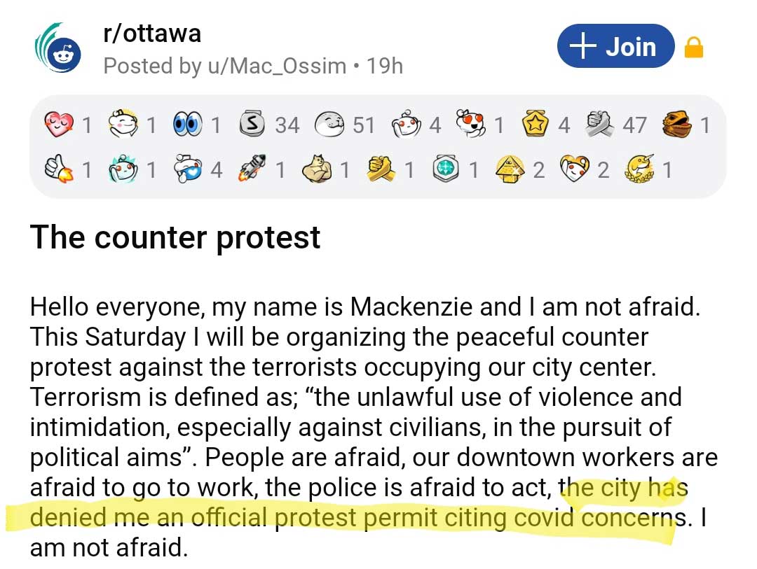This screenshot has height=569, width=757.
Task: Click the post title The counter protest
Action: (175, 237)
